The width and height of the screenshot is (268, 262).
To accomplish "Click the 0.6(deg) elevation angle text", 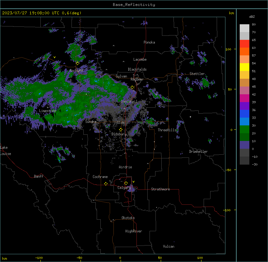I will 72,13.
